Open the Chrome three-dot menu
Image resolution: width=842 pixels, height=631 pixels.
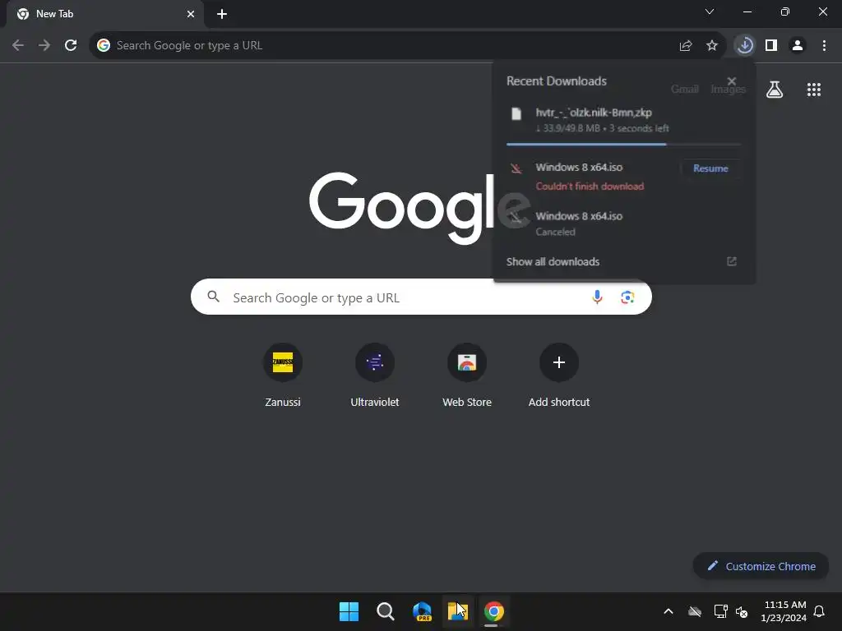click(824, 46)
